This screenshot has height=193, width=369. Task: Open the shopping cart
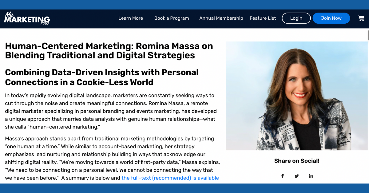(x=361, y=18)
